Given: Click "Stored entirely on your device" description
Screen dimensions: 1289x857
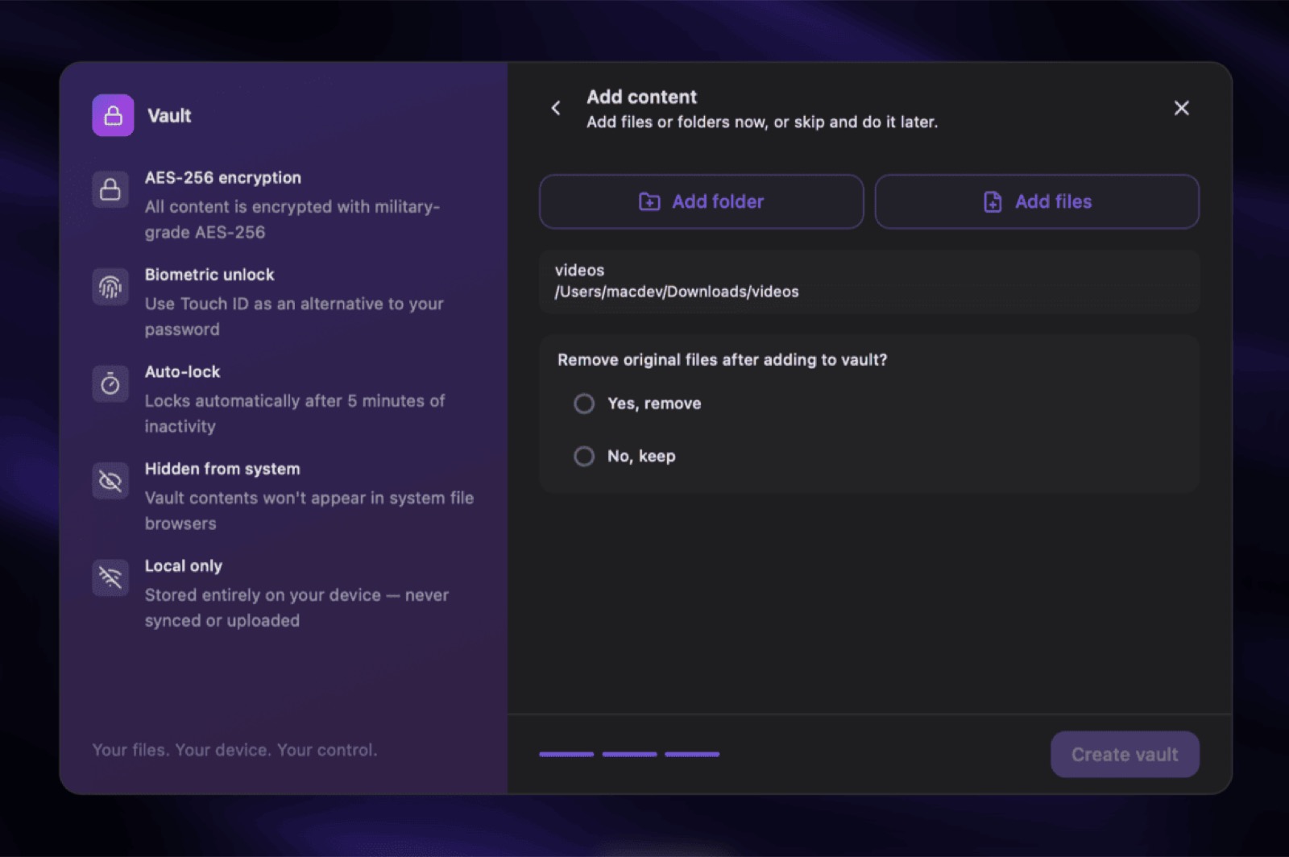Looking at the screenshot, I should pyautogui.click(x=296, y=607).
